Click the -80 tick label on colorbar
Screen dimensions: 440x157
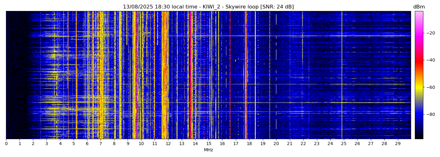(x=430, y=114)
